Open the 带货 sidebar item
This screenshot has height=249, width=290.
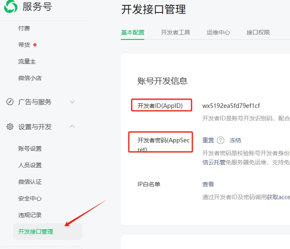pyautogui.click(x=24, y=45)
